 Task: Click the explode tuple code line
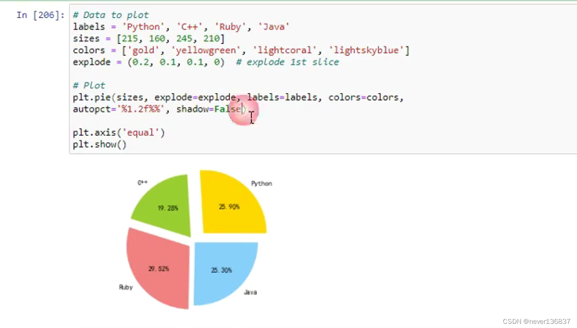pyautogui.click(x=206, y=62)
